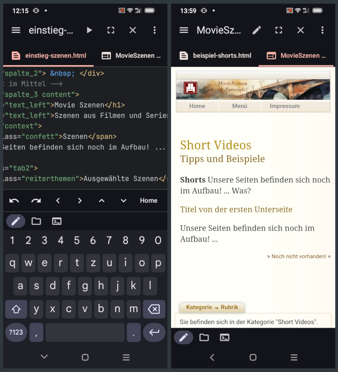Tap the space bar on keyboard
Image resolution: width=338 pixels, height=372 pixels.
pyautogui.click(x=85, y=332)
